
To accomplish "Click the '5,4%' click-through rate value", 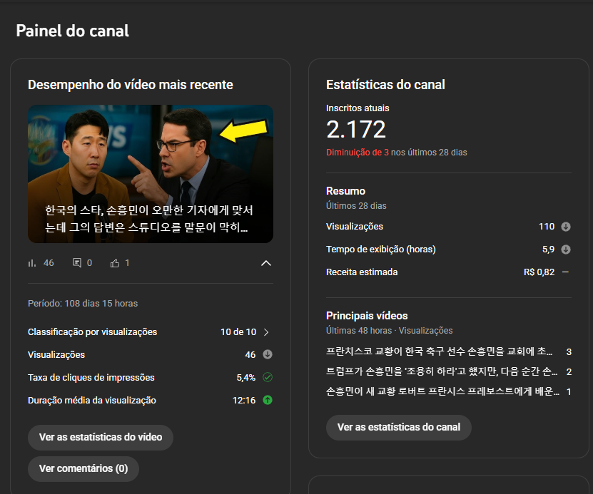I will coord(245,378).
